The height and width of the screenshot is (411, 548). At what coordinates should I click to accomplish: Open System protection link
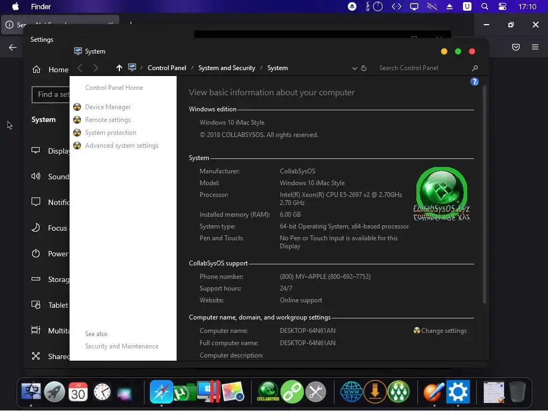pos(110,133)
